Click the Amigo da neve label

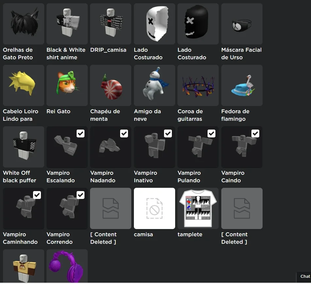pos(147,115)
